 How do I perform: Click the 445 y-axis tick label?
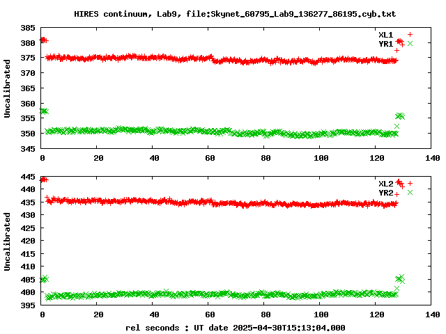(x=28, y=177)
